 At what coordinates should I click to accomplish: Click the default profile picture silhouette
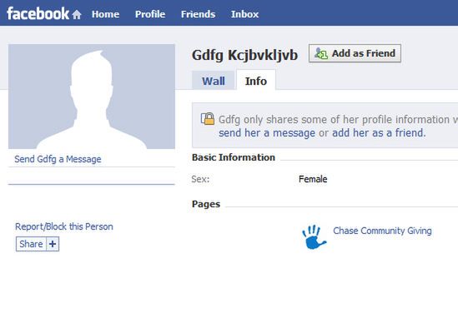click(92, 97)
